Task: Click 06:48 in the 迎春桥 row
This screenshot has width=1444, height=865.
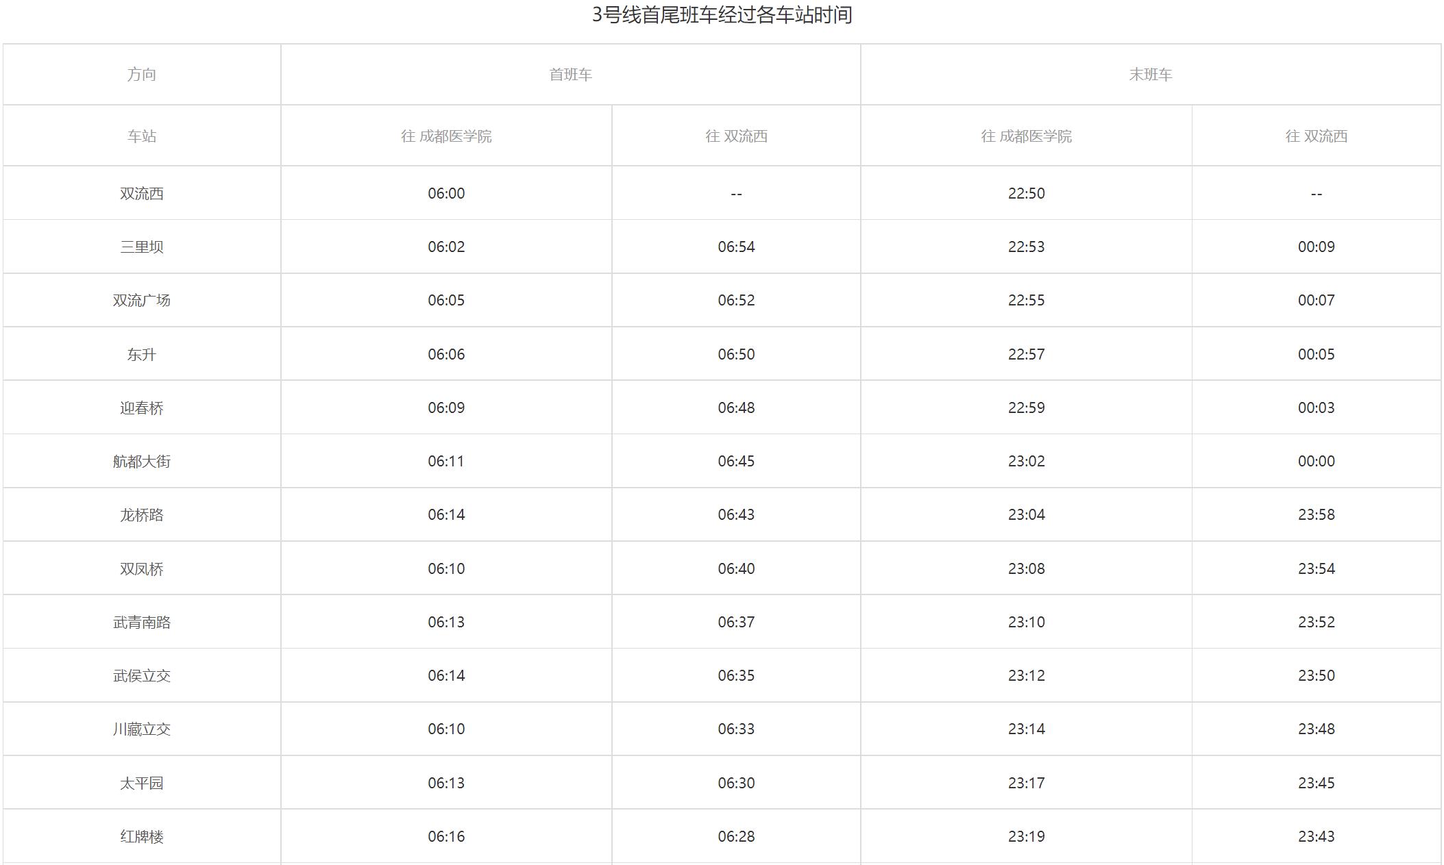Action: [736, 408]
